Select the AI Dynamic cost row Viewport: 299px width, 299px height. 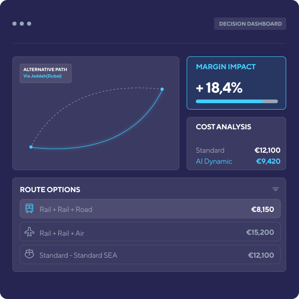[x=238, y=161]
